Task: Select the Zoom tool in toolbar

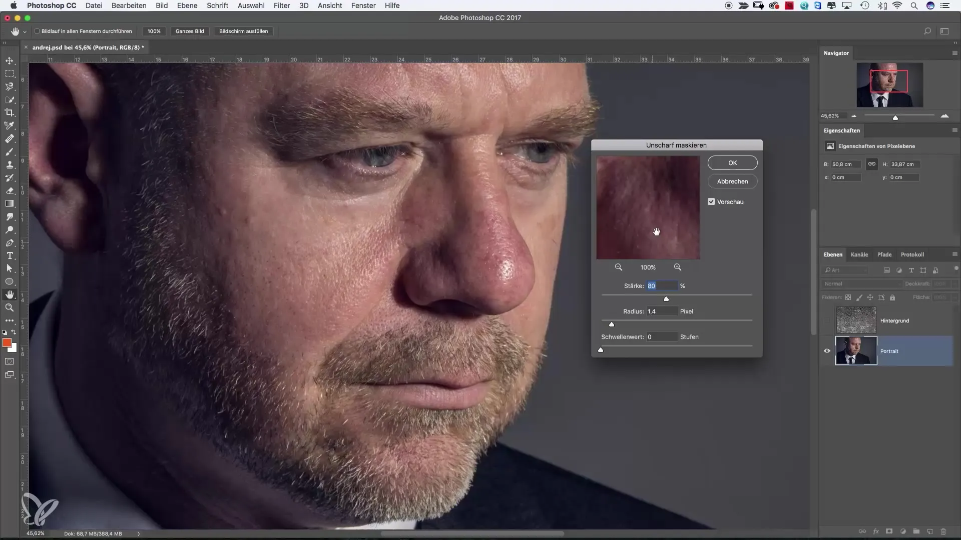Action: (10, 307)
